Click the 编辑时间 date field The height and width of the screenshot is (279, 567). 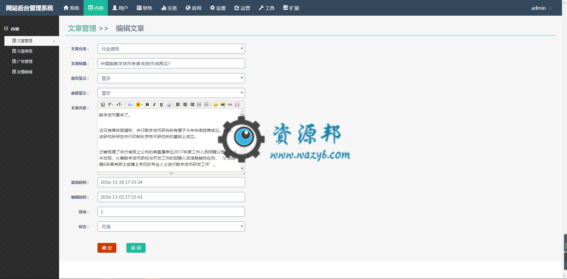(171, 197)
